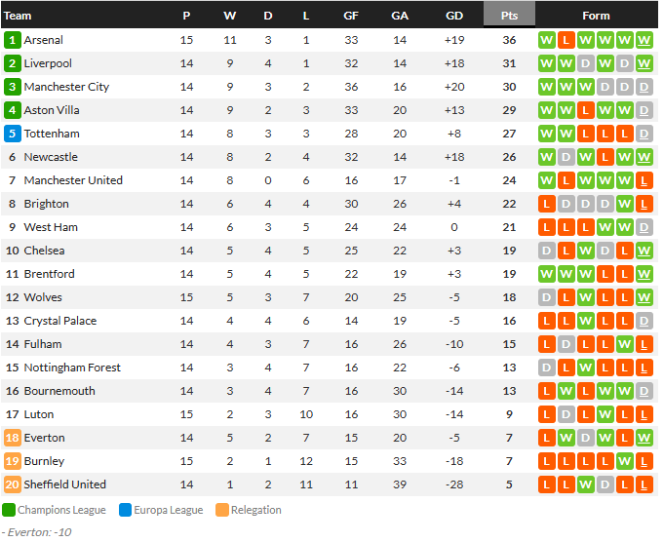Click the Everton -10 deduction note
This screenshot has width=664, height=542.
(x=37, y=532)
